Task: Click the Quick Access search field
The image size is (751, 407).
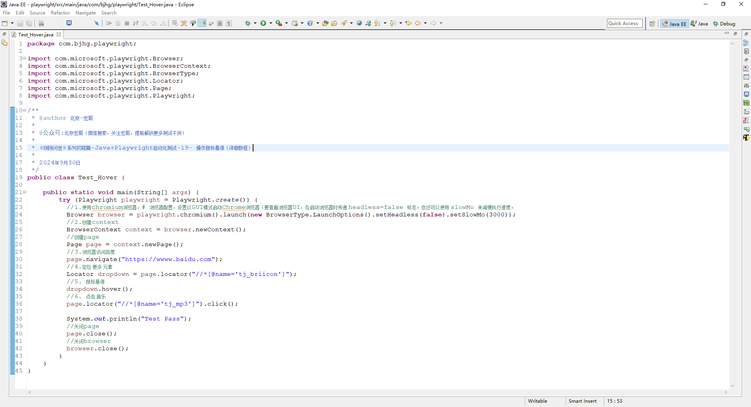Action: pos(624,23)
